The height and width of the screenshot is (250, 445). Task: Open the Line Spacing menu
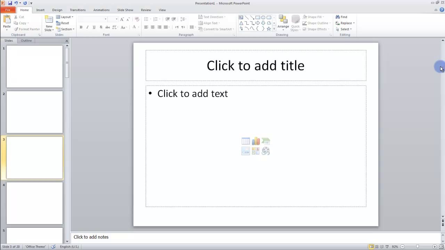point(183,19)
